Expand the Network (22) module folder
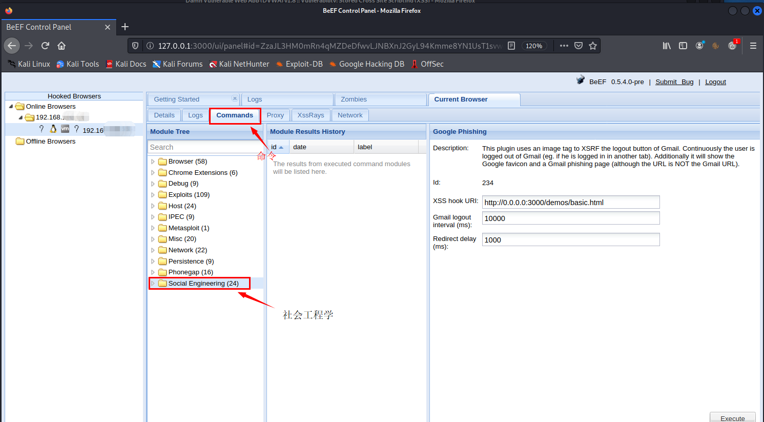The image size is (764, 422). coord(153,250)
